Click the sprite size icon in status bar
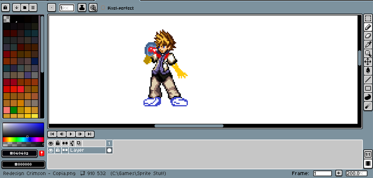This screenshot has width=373, height=178. [83, 173]
